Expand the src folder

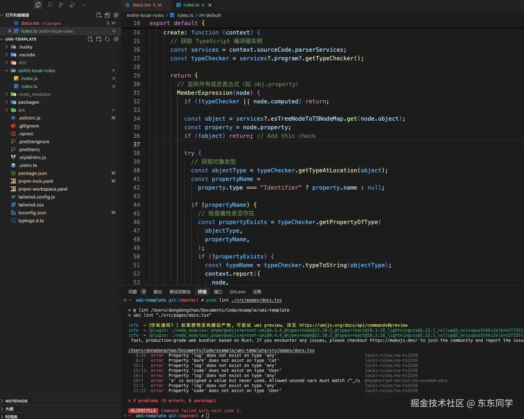click(22, 110)
